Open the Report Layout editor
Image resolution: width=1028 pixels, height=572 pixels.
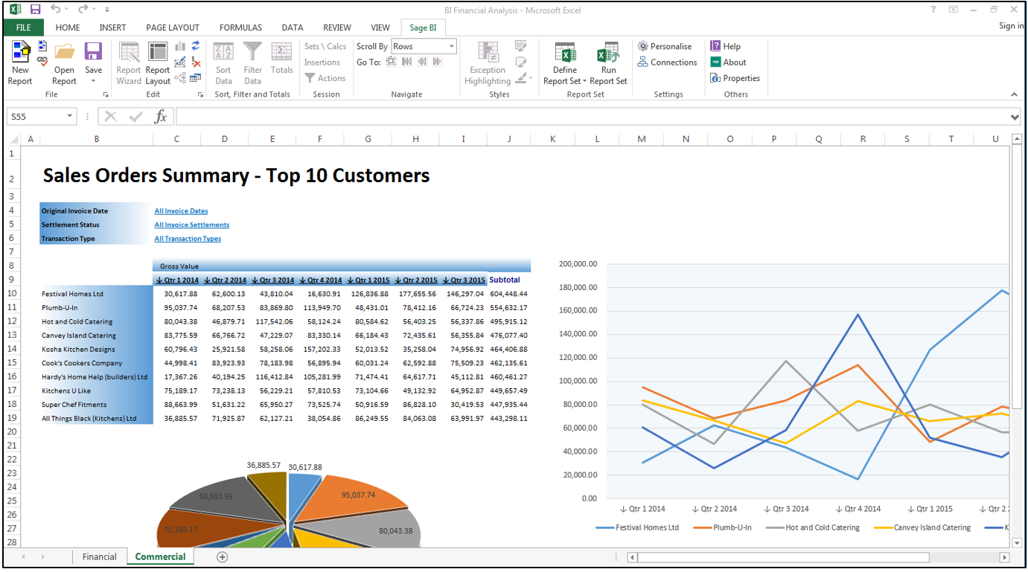click(158, 62)
